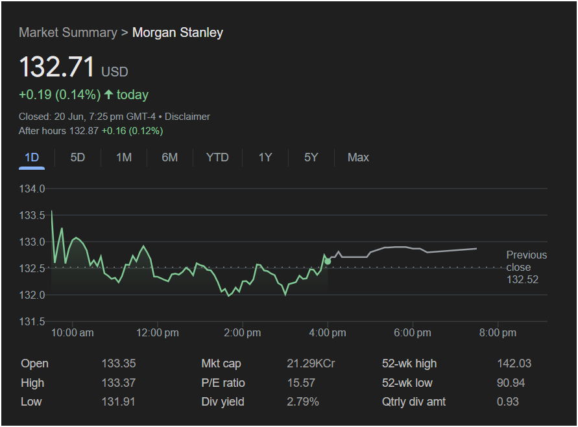Click the Mkt cap value 21.29KCr

coord(311,364)
